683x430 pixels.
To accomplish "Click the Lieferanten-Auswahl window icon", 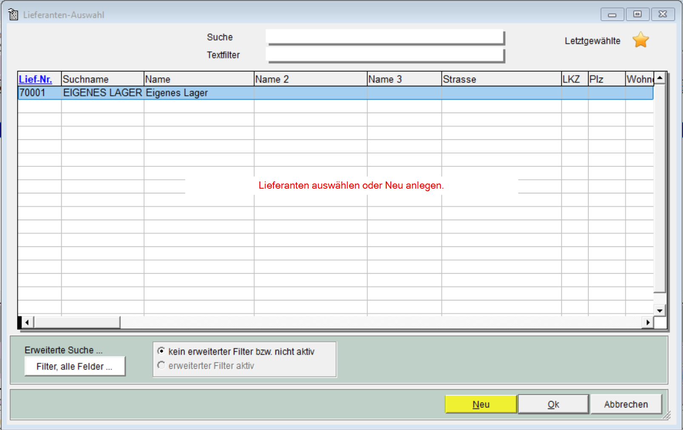I will click(13, 14).
